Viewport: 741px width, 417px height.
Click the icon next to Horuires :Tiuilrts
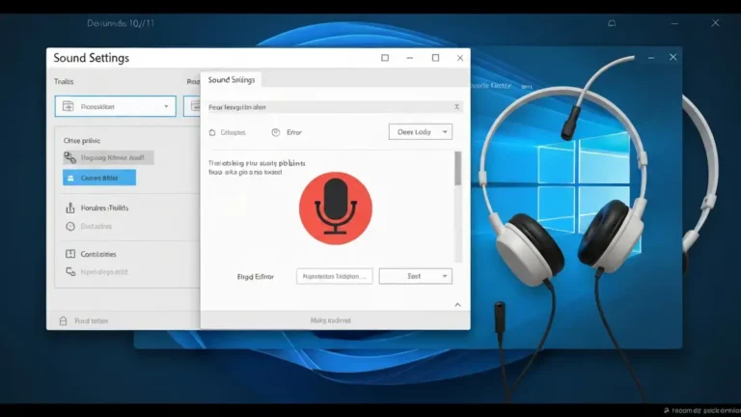pyautogui.click(x=70, y=208)
